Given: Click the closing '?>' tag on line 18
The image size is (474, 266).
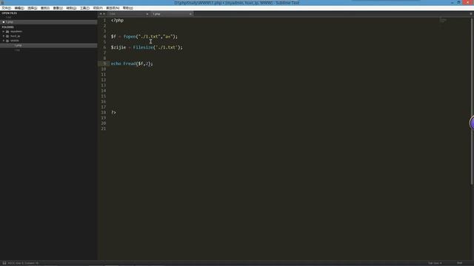Looking at the screenshot, I should pos(113,112).
